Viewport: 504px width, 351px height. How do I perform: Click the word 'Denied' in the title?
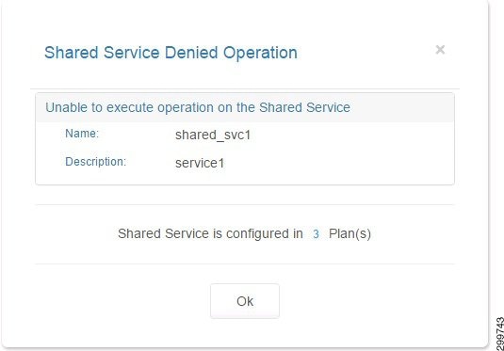click(191, 53)
